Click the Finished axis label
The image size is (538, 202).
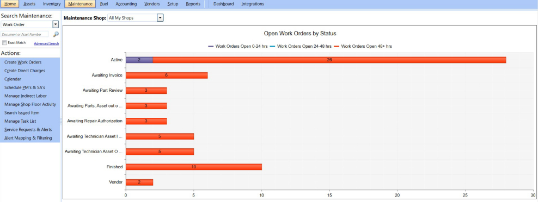pos(114,167)
